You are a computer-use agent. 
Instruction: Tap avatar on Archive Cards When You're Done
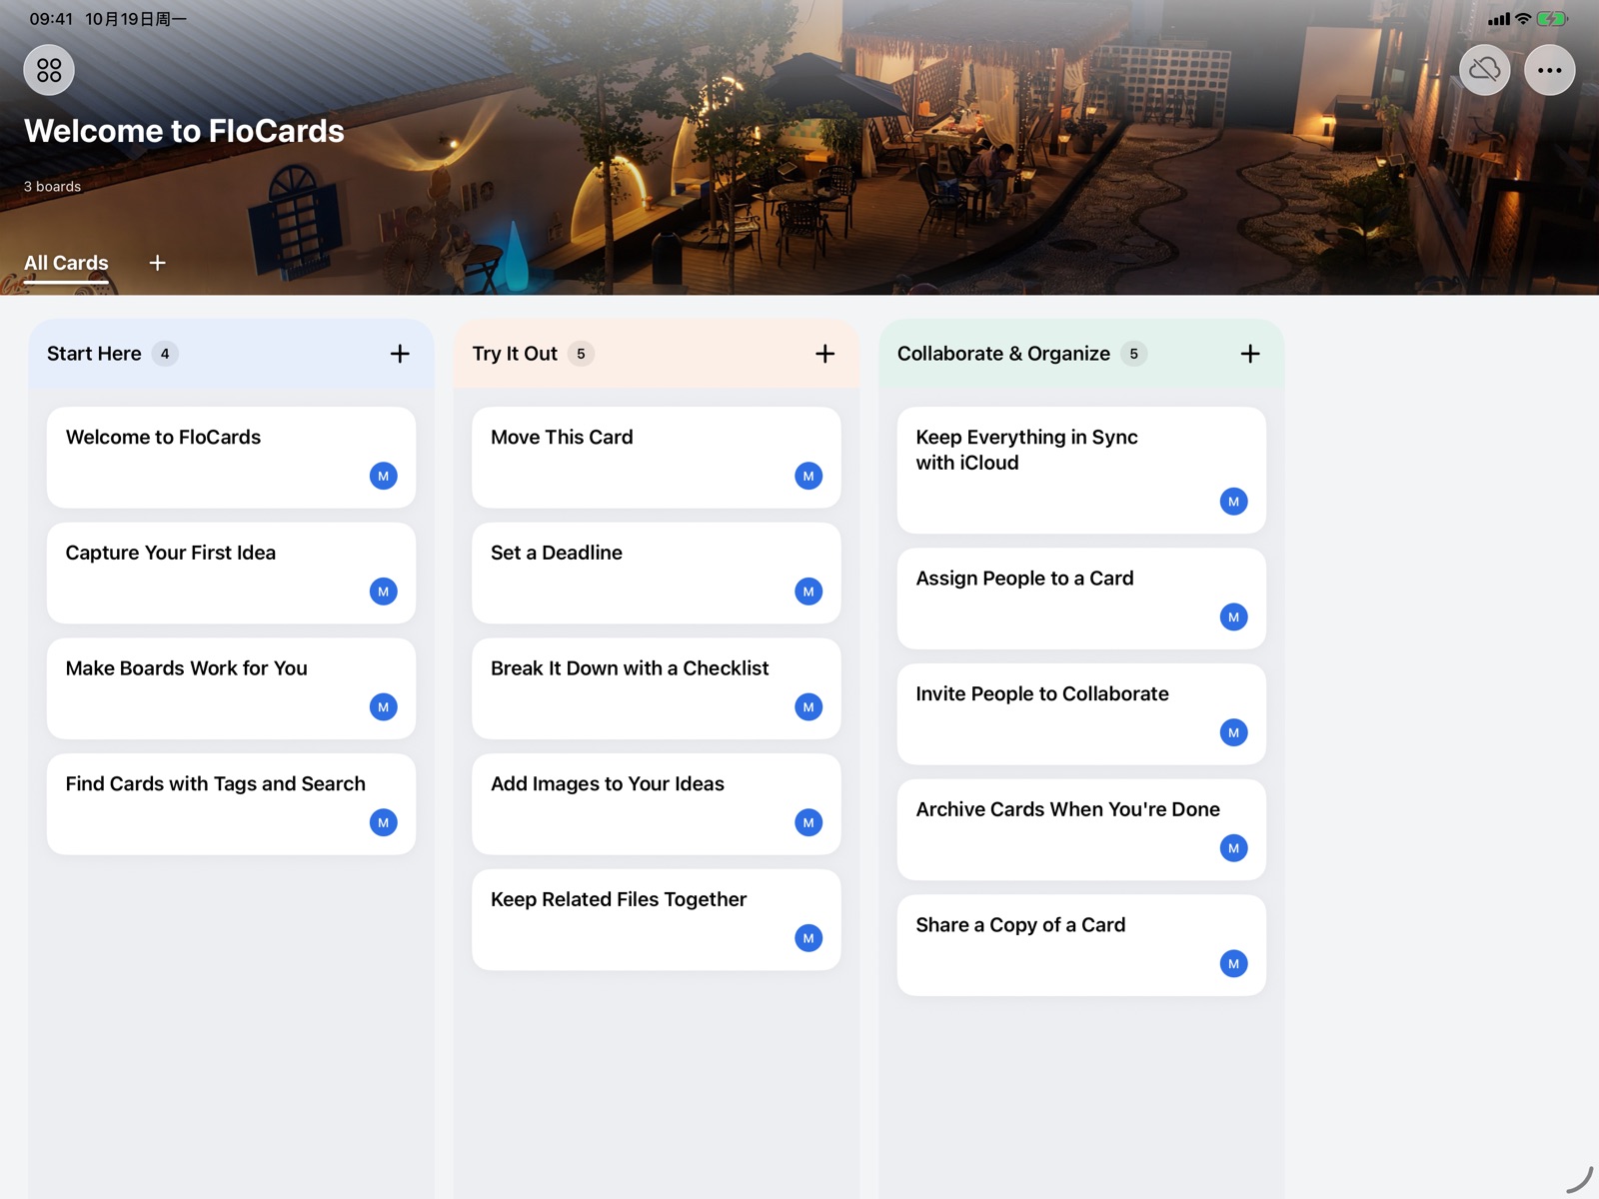(x=1234, y=848)
